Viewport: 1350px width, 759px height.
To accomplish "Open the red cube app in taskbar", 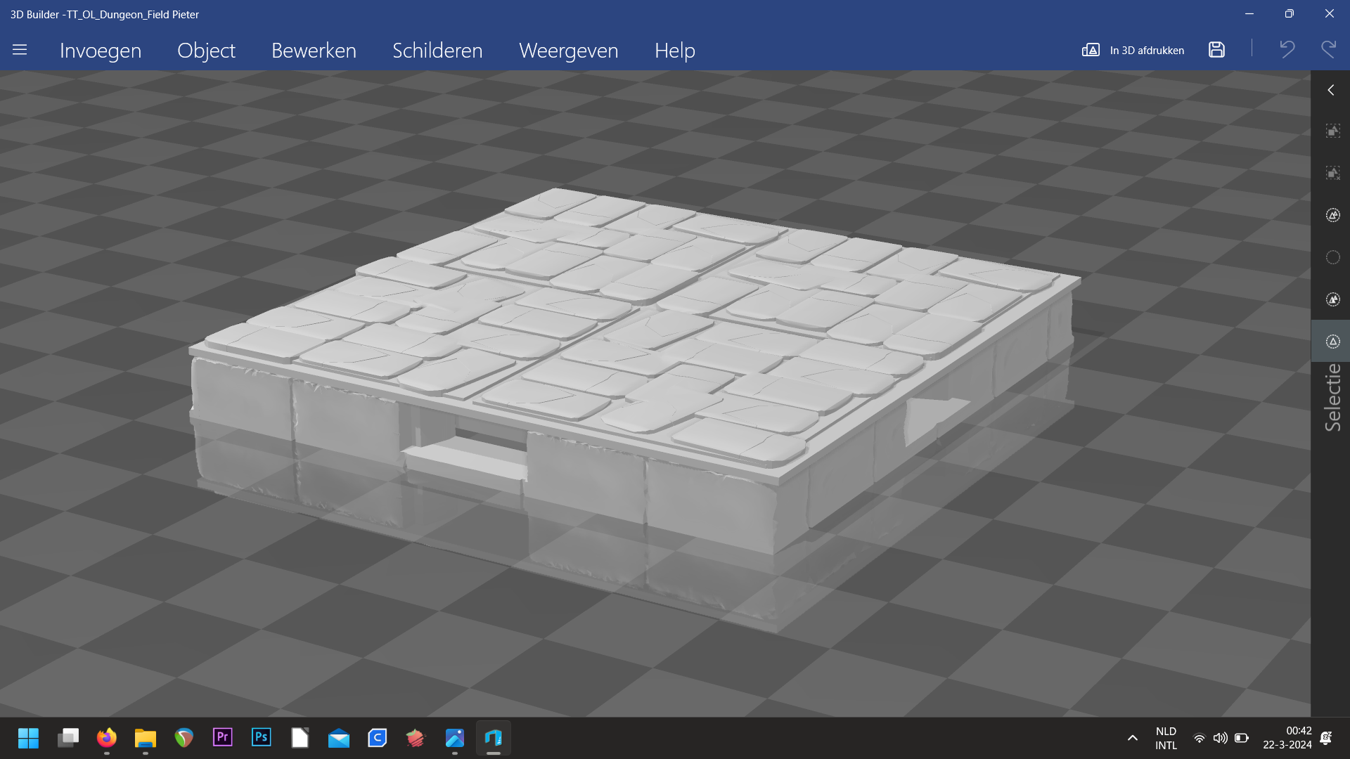I will point(416,738).
